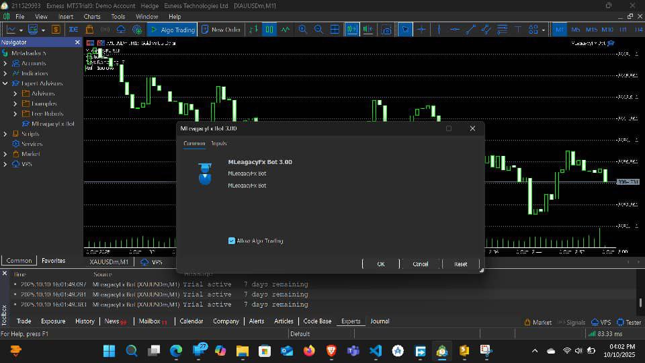Click the zoom in magnifier icon

(303, 30)
